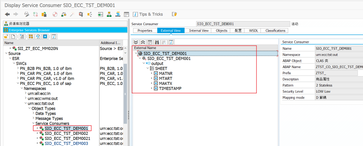Click the open folder icon in browser toolbar

(x=6, y=36)
